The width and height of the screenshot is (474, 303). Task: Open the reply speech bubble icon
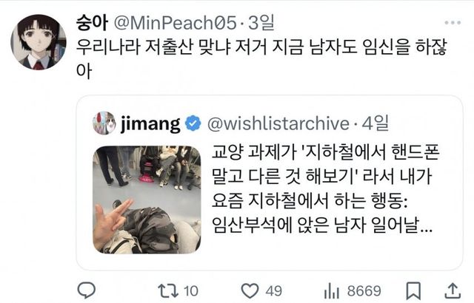pyautogui.click(x=87, y=290)
